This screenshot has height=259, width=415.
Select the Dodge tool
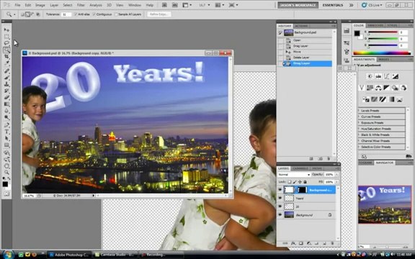(x=6, y=118)
